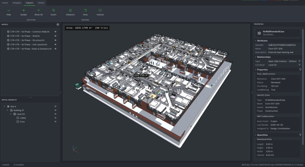
Task: Toggle visibility of Site A
Action: [55, 106]
